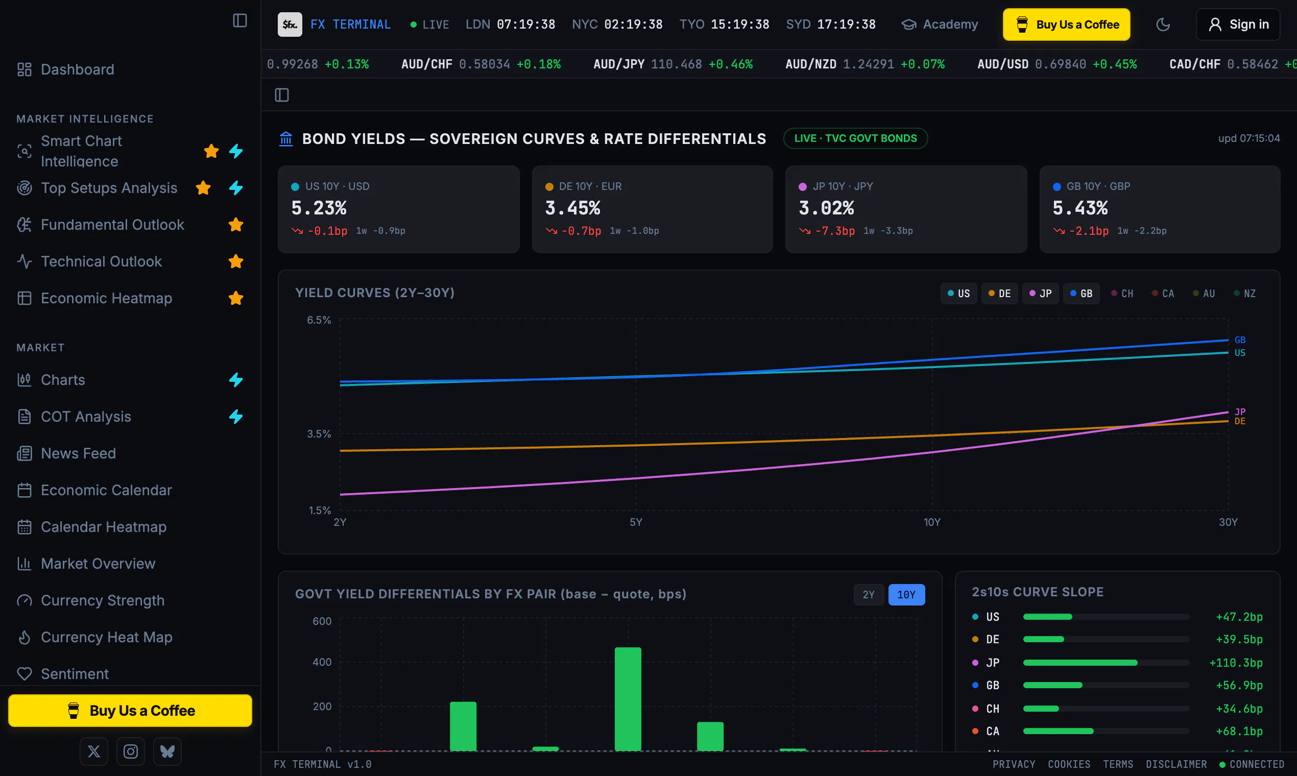Open the Terms footer link
The width and height of the screenshot is (1297, 776).
point(1118,764)
